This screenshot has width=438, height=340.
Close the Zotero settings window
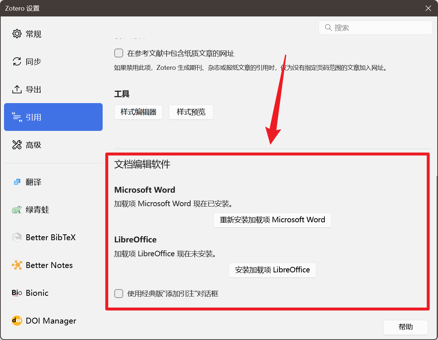point(428,8)
